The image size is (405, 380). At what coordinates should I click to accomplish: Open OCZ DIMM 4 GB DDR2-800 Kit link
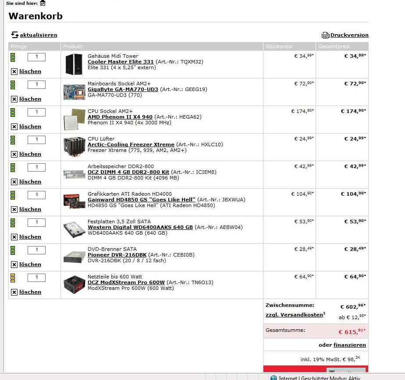point(128,172)
